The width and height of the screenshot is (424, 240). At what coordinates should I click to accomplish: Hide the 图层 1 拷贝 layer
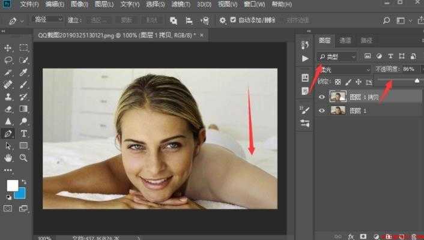click(321, 97)
